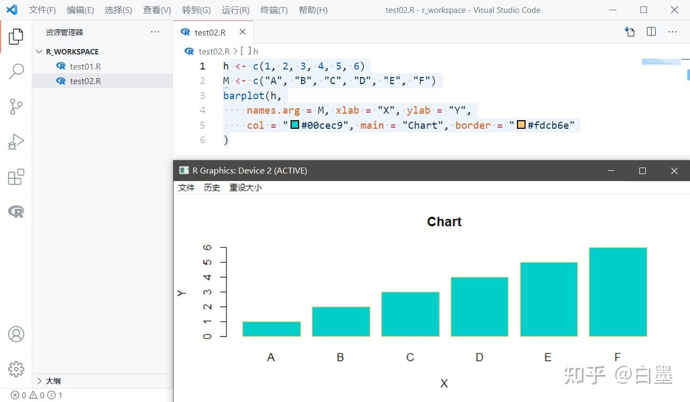Image resolution: width=690 pixels, height=402 pixels.
Task: Open the Accounts icon
Action: point(16,334)
